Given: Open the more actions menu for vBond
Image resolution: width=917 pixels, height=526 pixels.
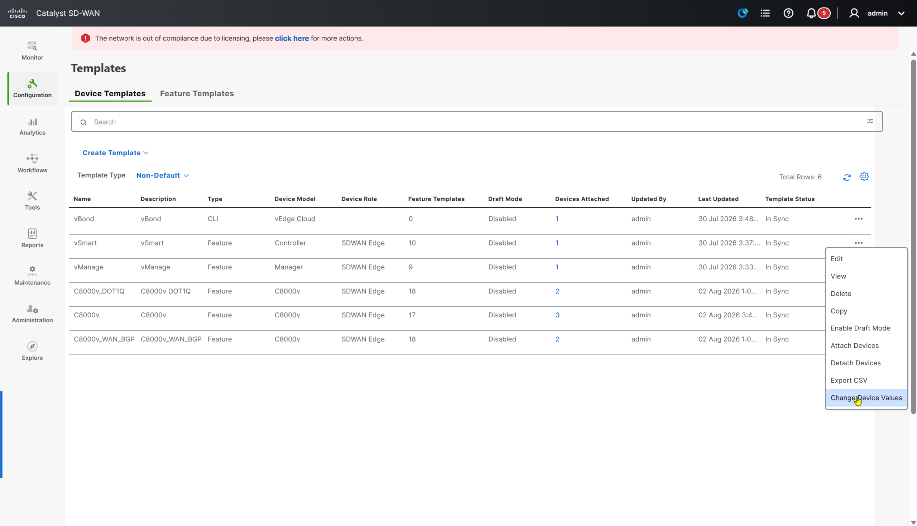Looking at the screenshot, I should [x=858, y=219].
